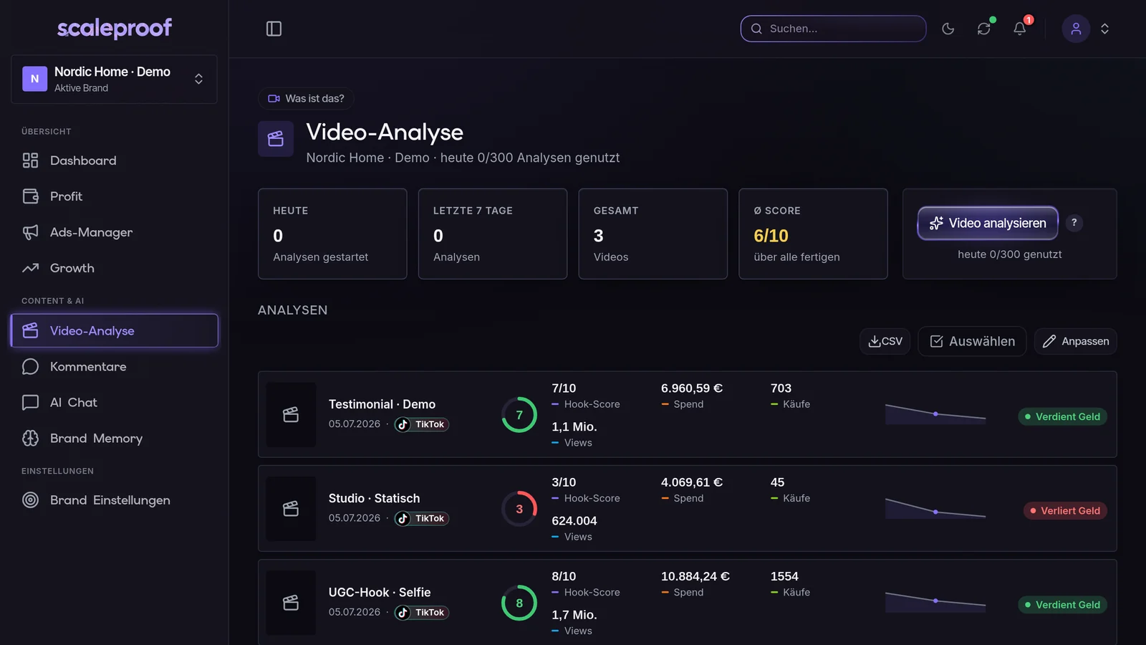Viewport: 1146px width, 645px height.
Task: Click the GESAMT videos card
Action: point(653,234)
